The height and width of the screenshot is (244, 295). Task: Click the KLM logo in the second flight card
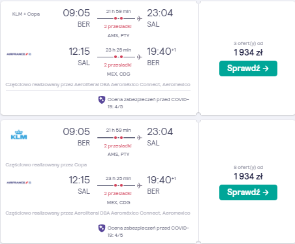tap(19, 134)
